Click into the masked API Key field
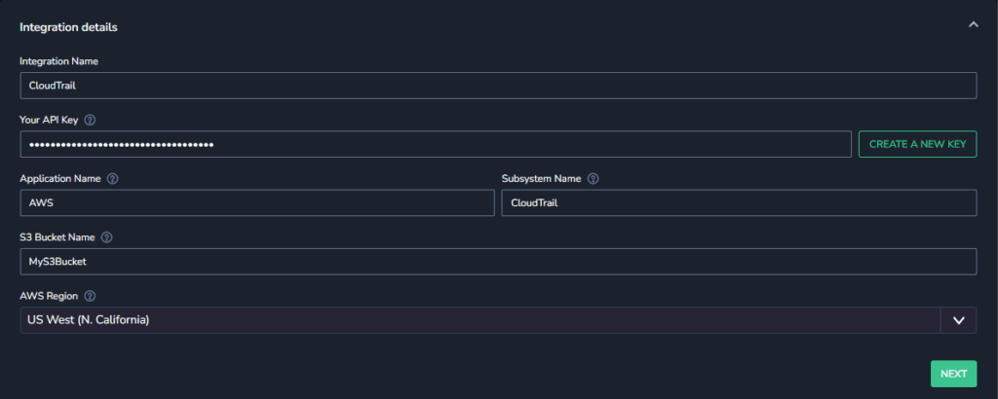The height and width of the screenshot is (399, 998). click(x=436, y=144)
